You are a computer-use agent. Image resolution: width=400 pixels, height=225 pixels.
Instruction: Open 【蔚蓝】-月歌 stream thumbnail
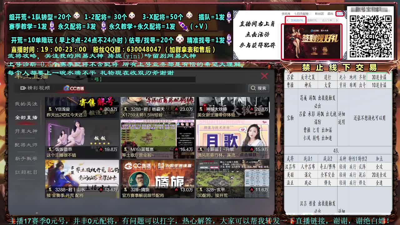[x=233, y=139]
